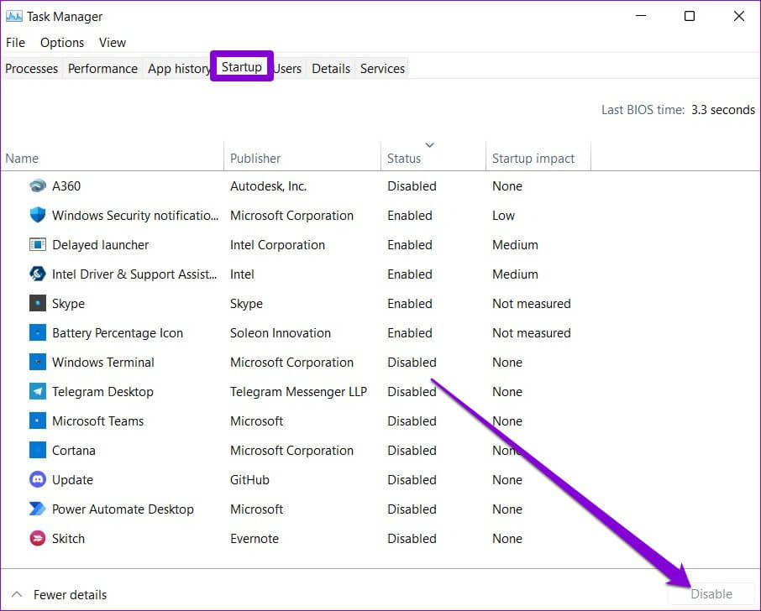Maximize the Task Manager window
Image resolution: width=761 pixels, height=611 pixels.
689,16
